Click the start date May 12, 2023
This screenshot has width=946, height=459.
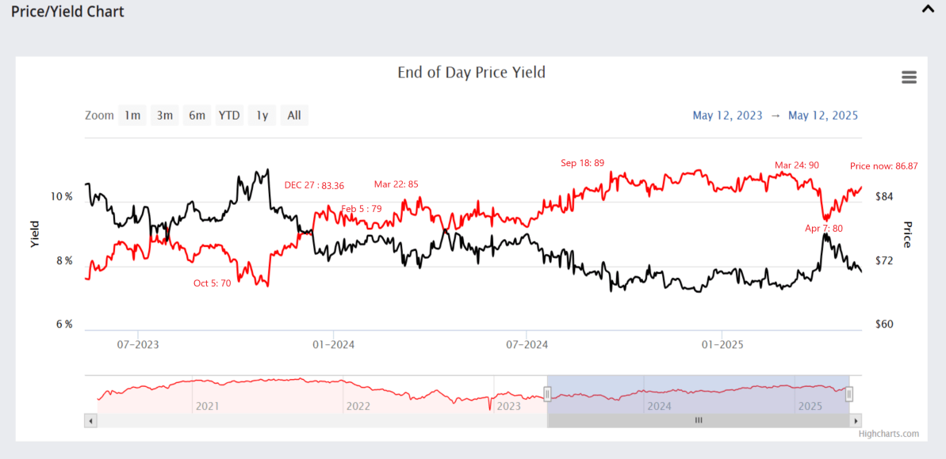[x=727, y=115]
